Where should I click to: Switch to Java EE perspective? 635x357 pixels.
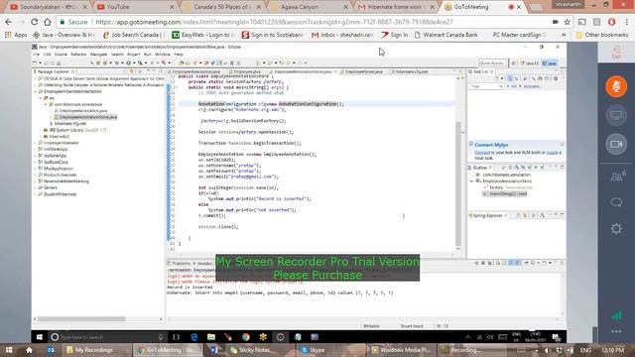point(530,63)
